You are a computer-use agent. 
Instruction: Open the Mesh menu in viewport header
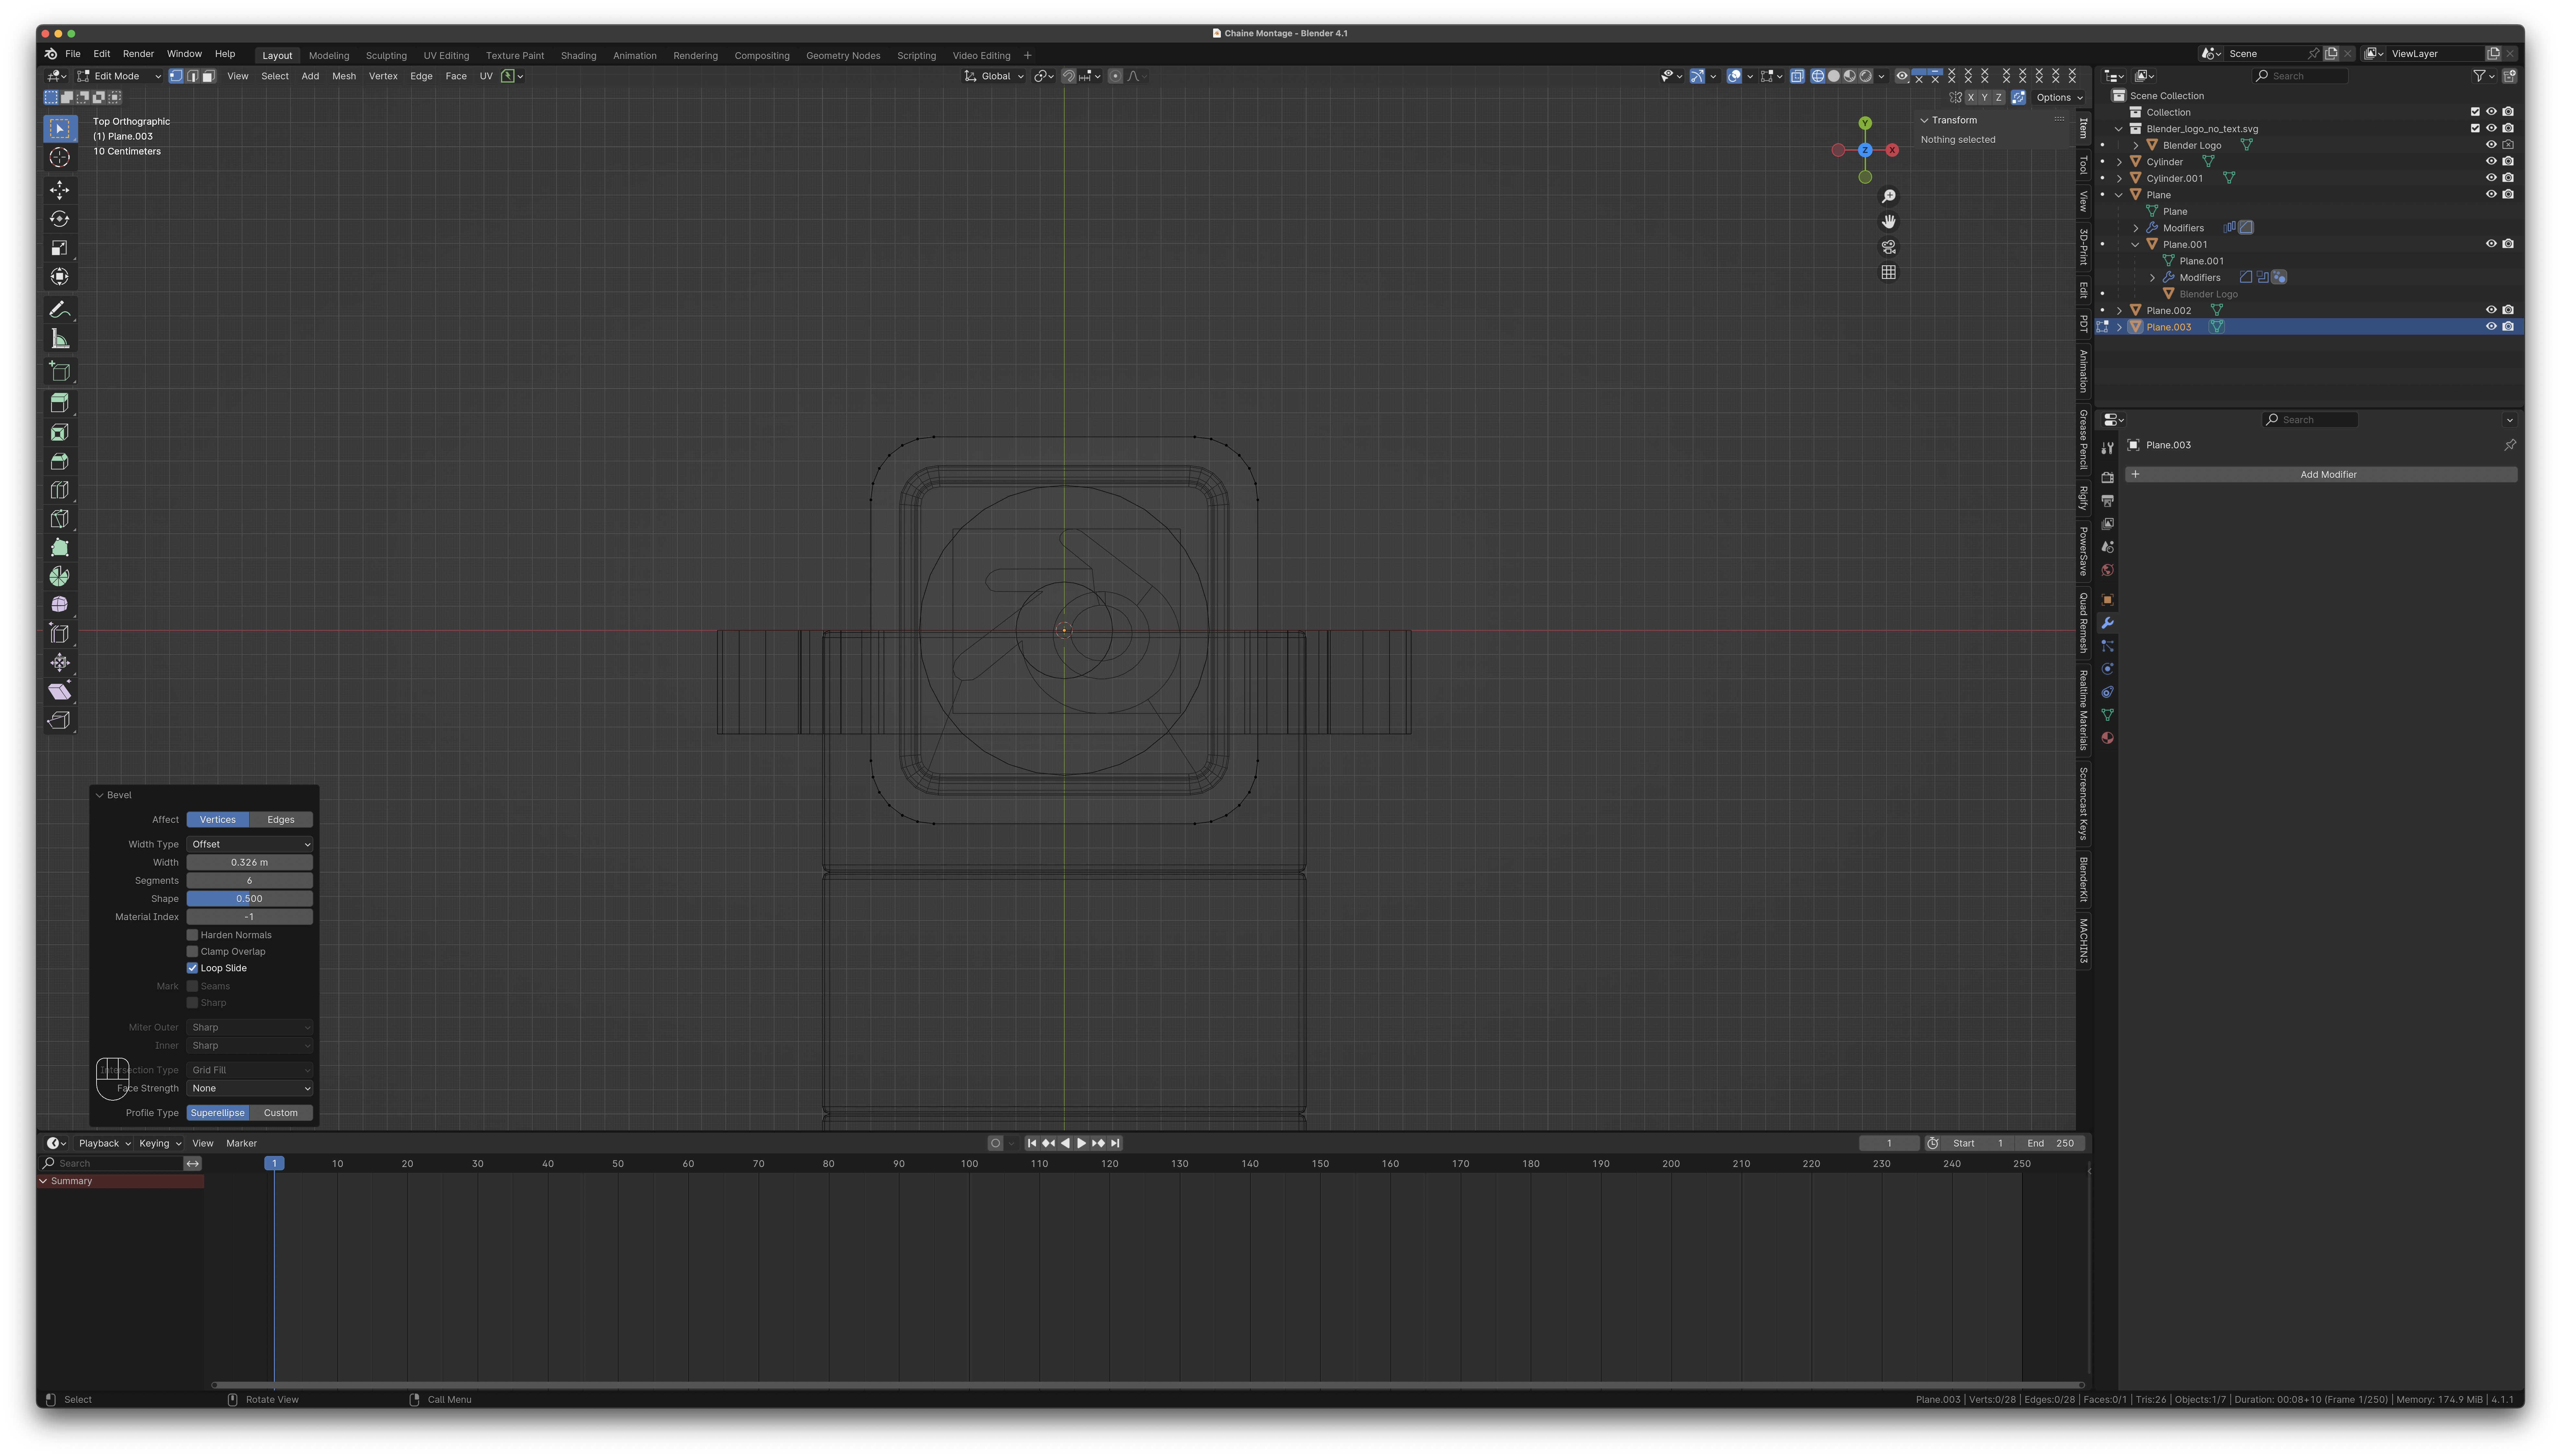(344, 76)
